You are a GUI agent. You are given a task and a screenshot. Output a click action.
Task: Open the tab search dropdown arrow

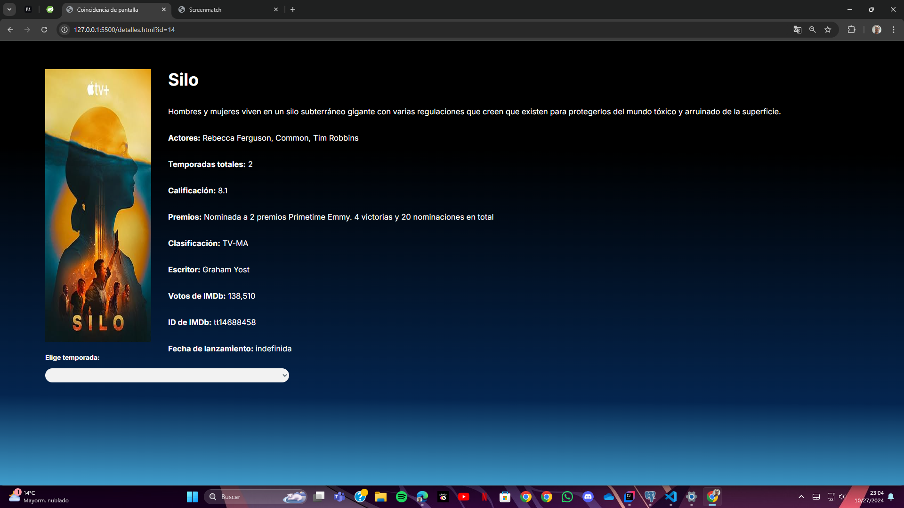(9, 9)
